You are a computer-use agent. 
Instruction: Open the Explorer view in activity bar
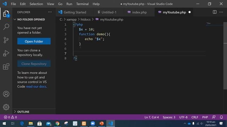coord(6,14)
